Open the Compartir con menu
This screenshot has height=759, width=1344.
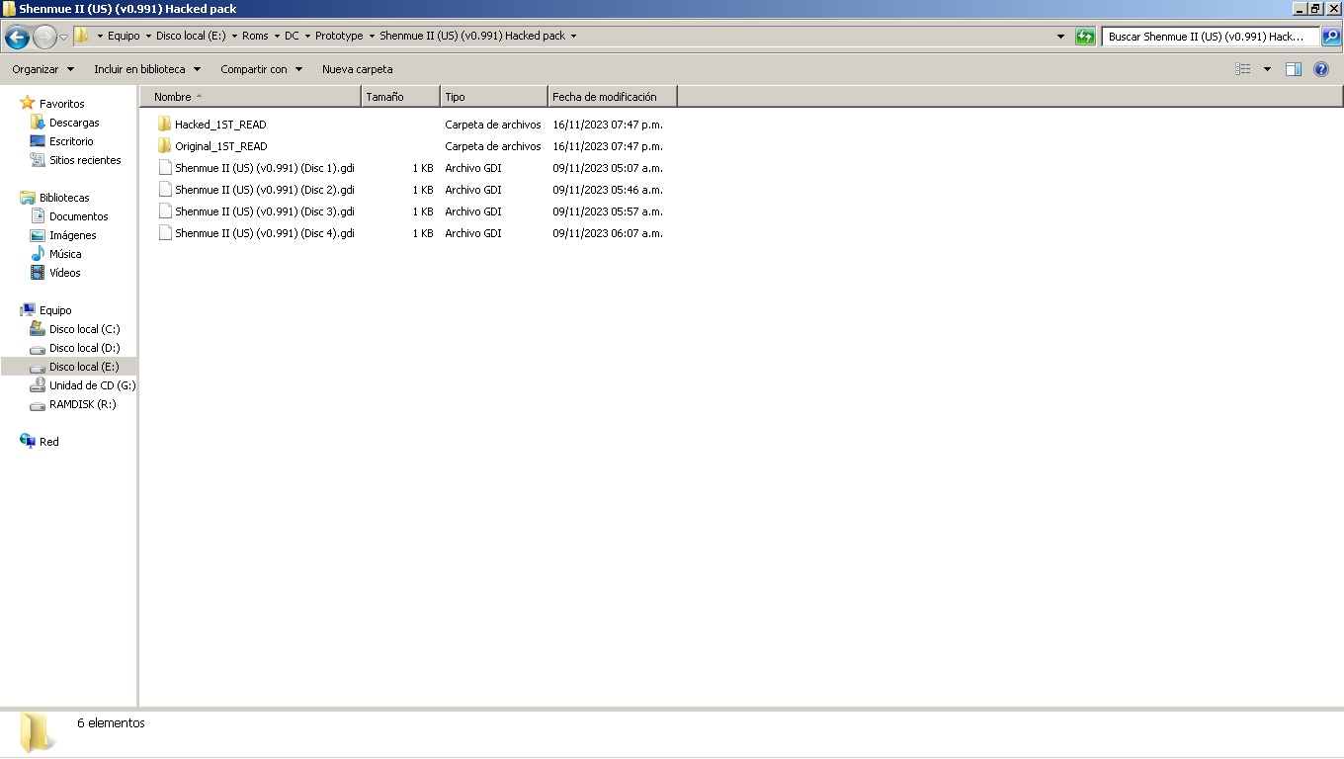(261, 69)
